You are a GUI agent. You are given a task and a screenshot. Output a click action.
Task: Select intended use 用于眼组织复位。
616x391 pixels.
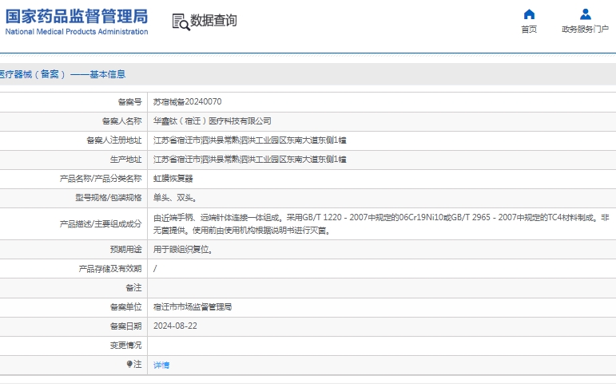click(x=183, y=250)
